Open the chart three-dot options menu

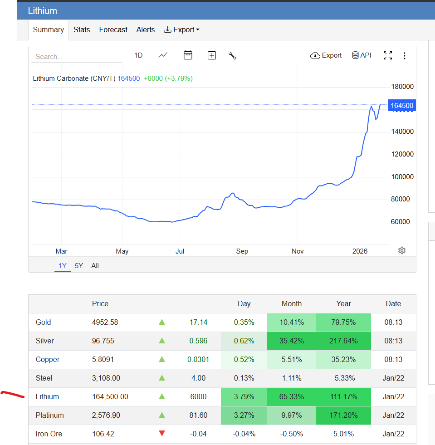(404, 56)
